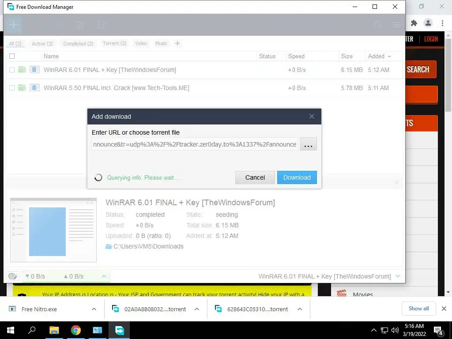Click file-type icon of WinRAR 5.50 row
The width and height of the screenshot is (452, 339).
34,88
